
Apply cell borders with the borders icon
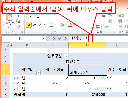click(51, 25)
